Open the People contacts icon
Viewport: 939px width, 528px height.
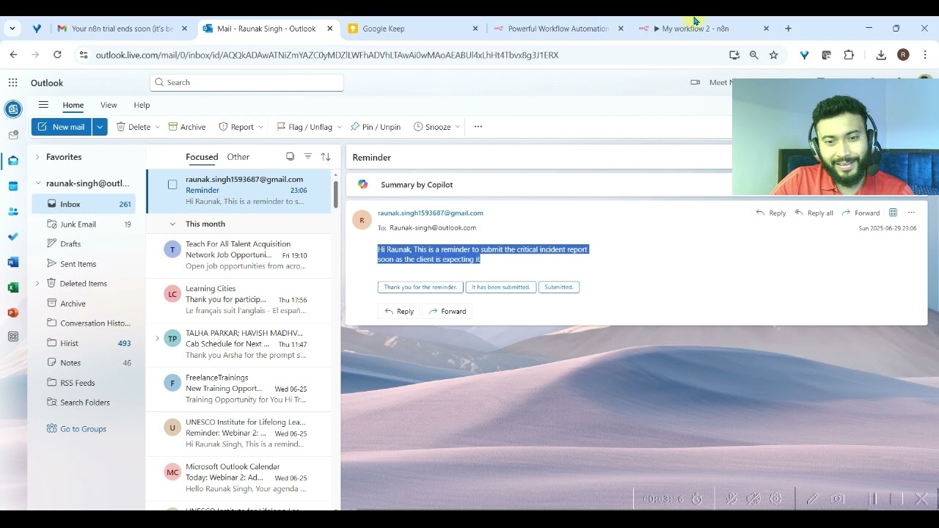tap(12, 212)
